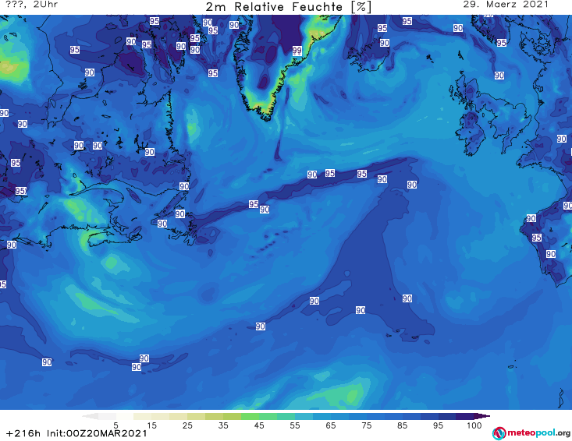
Task: Click the '+216h Init:00Z20MAR2021' forecast label
Action: click(76, 433)
